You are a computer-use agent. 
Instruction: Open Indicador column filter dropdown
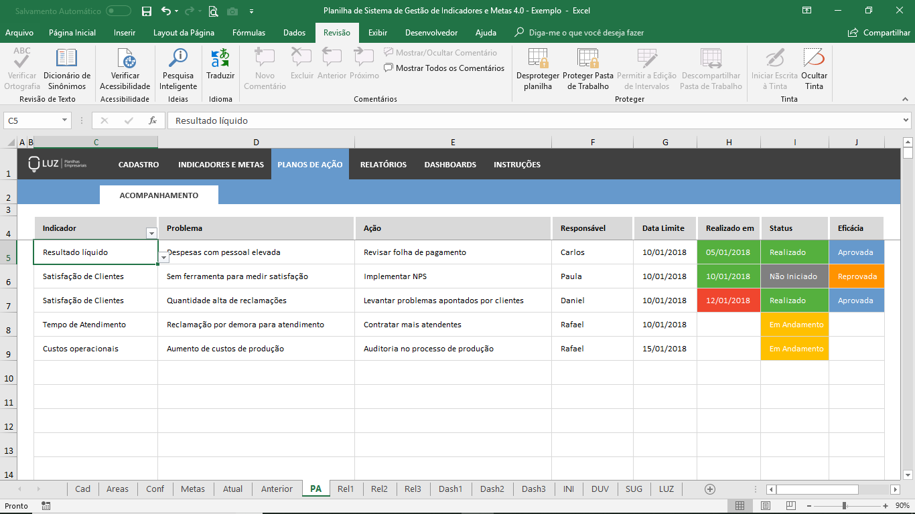coord(151,233)
